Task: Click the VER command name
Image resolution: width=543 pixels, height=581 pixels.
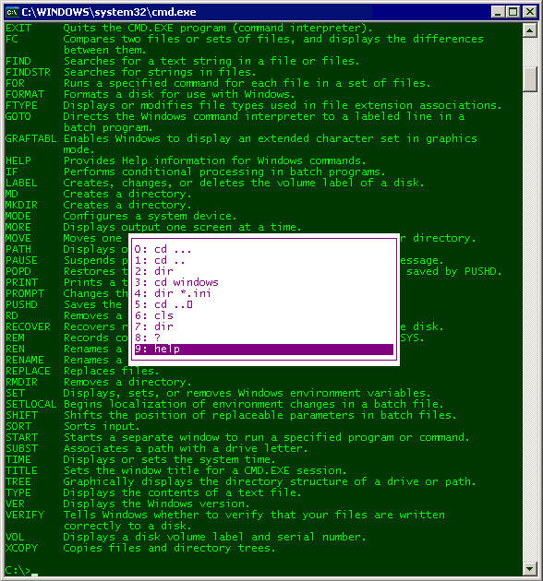Action: tap(15, 504)
